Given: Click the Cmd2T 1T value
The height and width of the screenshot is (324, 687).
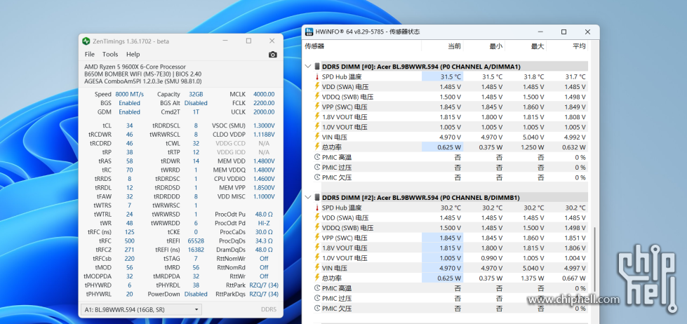Looking at the screenshot, I should [x=196, y=112].
